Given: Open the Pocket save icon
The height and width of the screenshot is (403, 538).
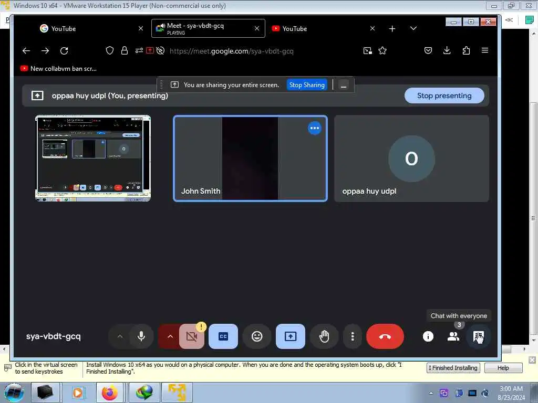Looking at the screenshot, I should pyautogui.click(x=428, y=51).
